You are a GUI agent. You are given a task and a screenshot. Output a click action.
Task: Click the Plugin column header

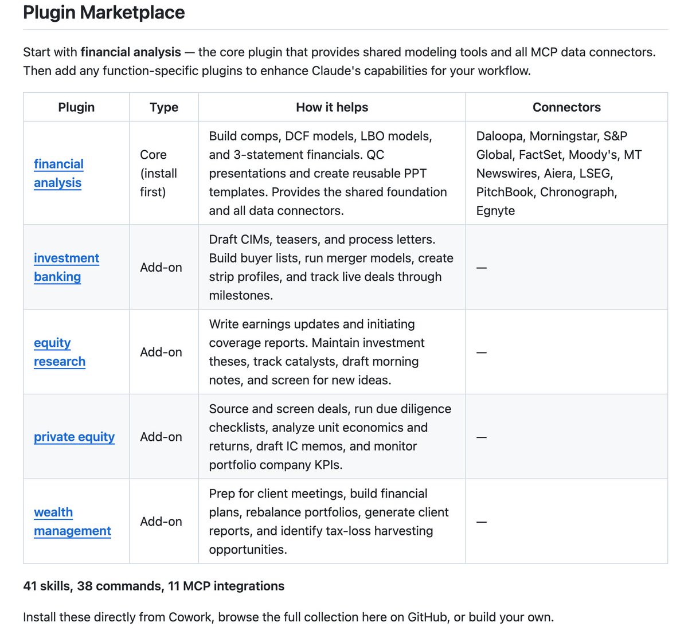point(76,107)
